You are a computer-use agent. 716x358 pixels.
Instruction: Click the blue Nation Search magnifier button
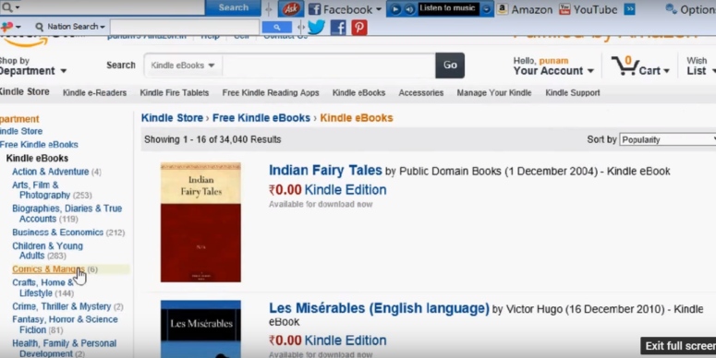(277, 28)
